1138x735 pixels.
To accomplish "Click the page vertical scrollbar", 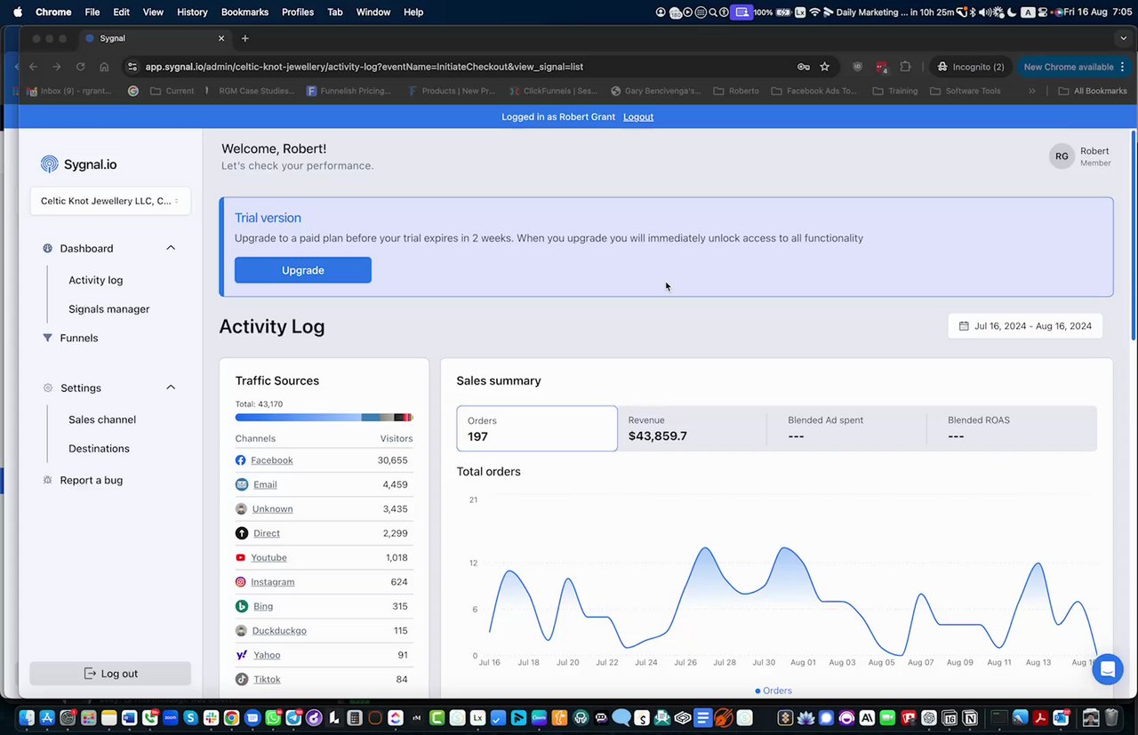I will coord(1133,235).
